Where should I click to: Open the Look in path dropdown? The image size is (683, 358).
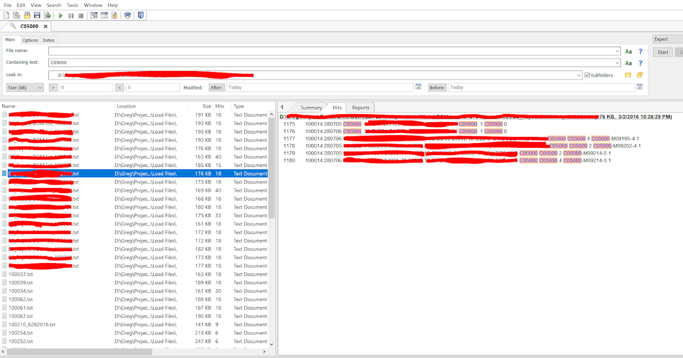pos(579,74)
